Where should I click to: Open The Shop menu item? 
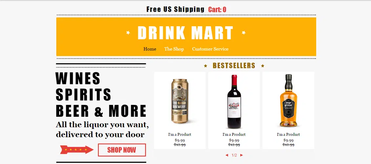174,49
